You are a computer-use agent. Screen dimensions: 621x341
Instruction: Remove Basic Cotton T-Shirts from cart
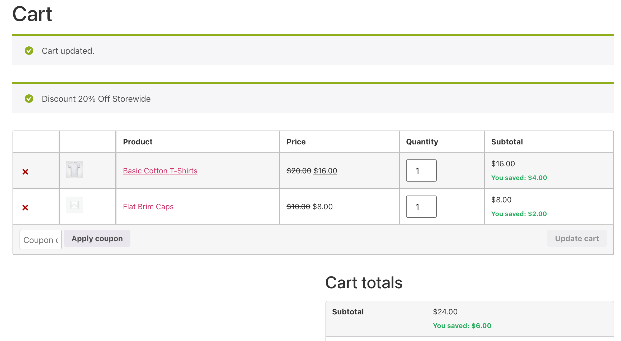[25, 172]
